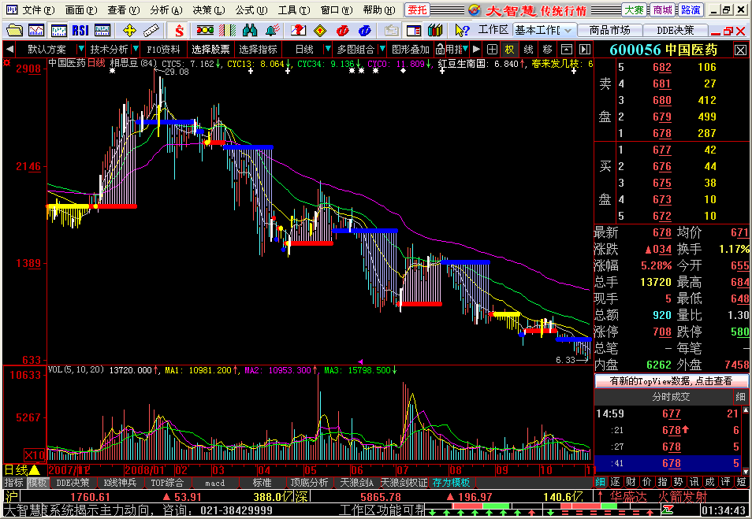Viewport: 752px width, 519px height.
Task: Open the 画面(P) menu
Action: tap(81, 10)
